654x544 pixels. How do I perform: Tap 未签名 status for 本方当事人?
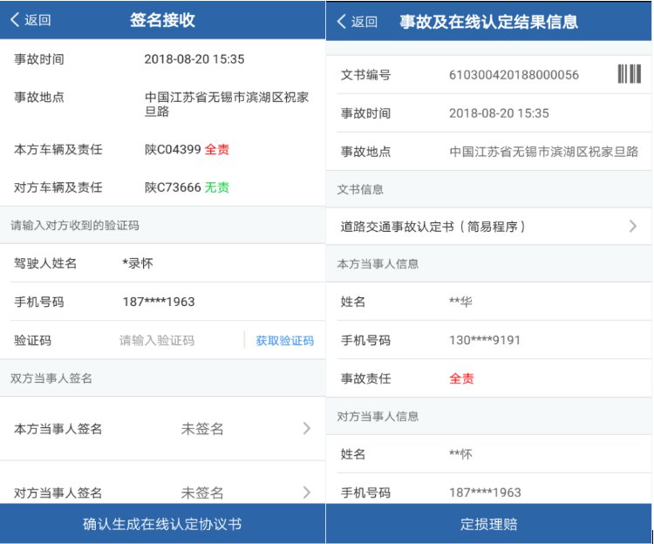click(x=202, y=429)
